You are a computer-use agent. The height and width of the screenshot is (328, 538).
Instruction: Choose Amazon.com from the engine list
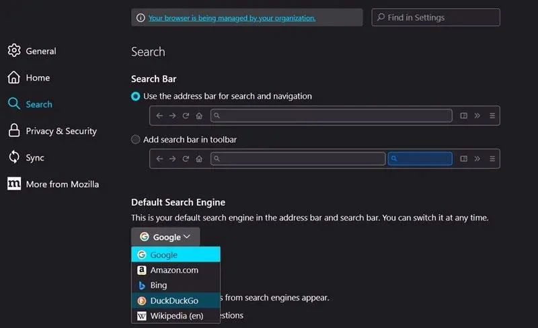pyautogui.click(x=176, y=270)
